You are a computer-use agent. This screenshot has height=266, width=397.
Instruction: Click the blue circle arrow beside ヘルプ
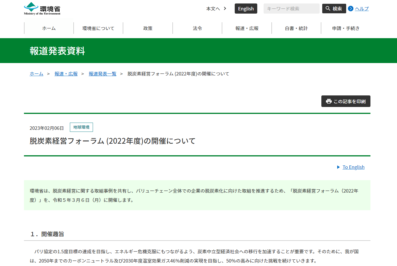pyautogui.click(x=350, y=9)
